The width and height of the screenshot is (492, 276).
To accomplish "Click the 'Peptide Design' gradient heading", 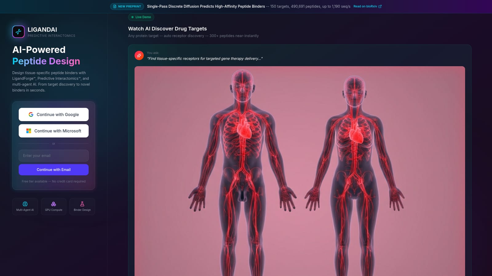I will [x=46, y=61].
